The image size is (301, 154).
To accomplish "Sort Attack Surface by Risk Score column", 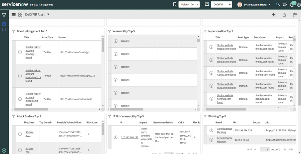I will 92,122.
